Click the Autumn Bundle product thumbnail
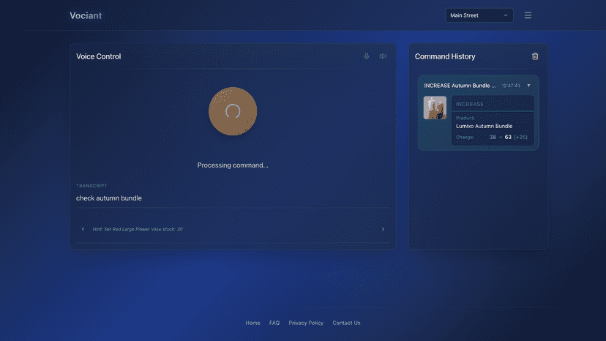 435,108
